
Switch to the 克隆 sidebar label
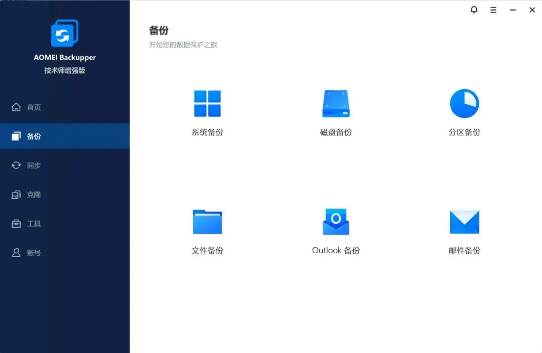pyautogui.click(x=34, y=195)
